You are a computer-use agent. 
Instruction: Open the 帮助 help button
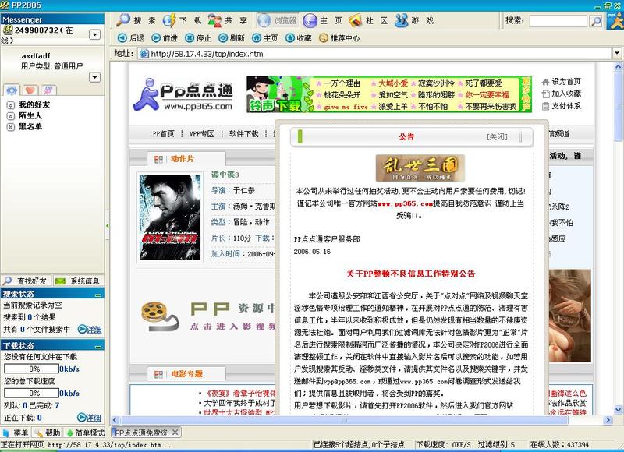click(48, 433)
